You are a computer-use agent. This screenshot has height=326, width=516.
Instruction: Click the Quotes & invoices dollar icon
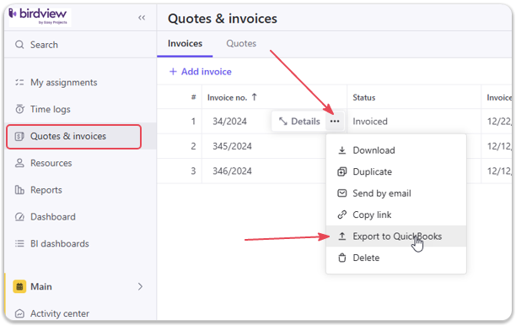(19, 136)
